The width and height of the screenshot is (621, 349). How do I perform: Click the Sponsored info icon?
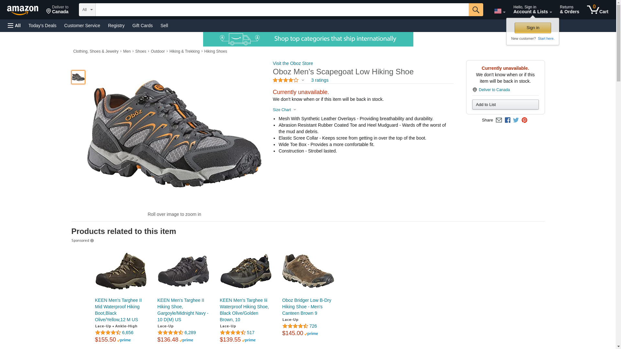(x=92, y=241)
